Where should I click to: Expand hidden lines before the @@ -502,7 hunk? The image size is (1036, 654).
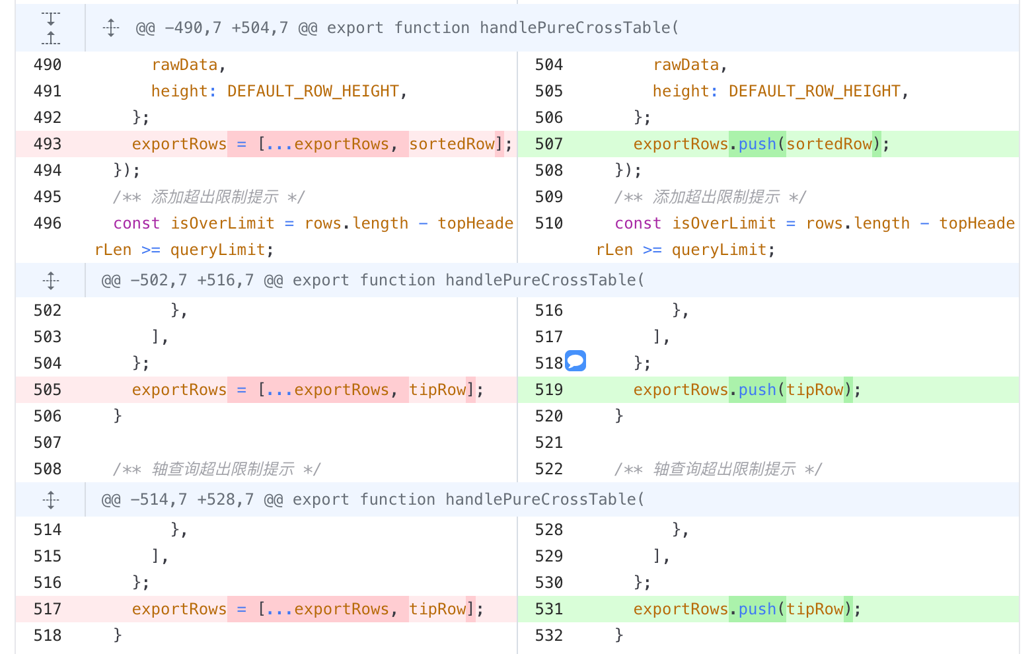pos(51,280)
